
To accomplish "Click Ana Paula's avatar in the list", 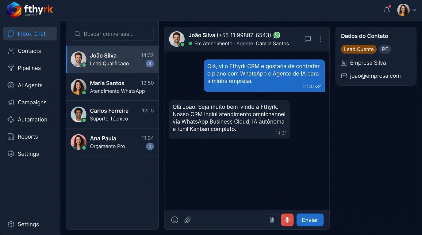I will [x=79, y=142].
